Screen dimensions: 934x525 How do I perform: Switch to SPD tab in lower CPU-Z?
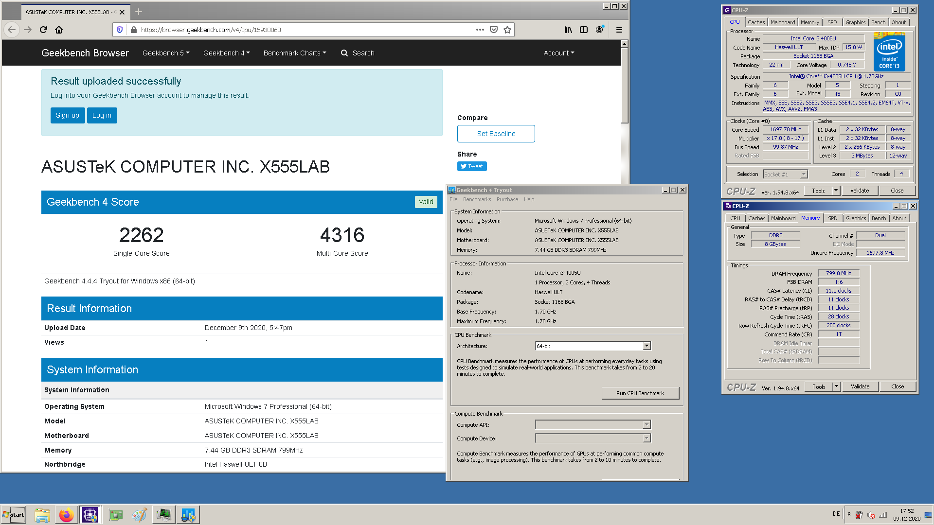click(x=833, y=218)
